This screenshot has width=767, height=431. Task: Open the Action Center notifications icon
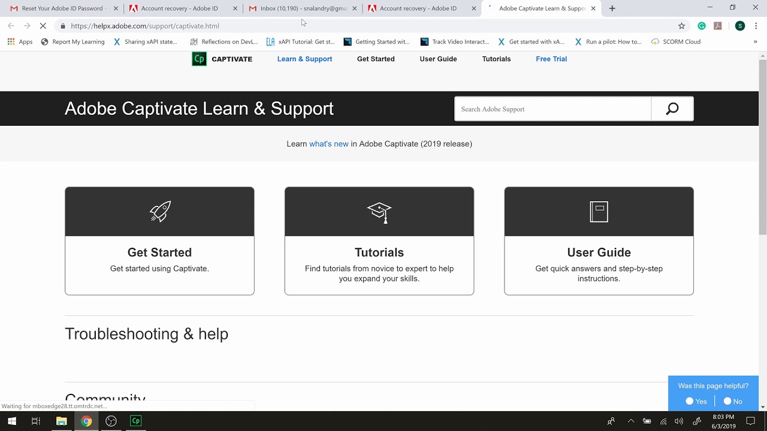(x=750, y=421)
